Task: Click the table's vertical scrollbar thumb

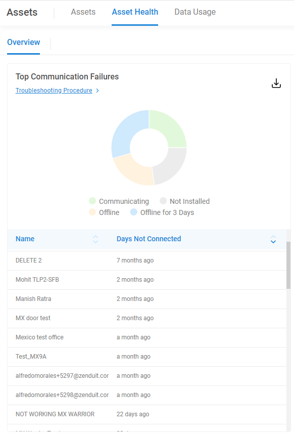Action: (288, 265)
